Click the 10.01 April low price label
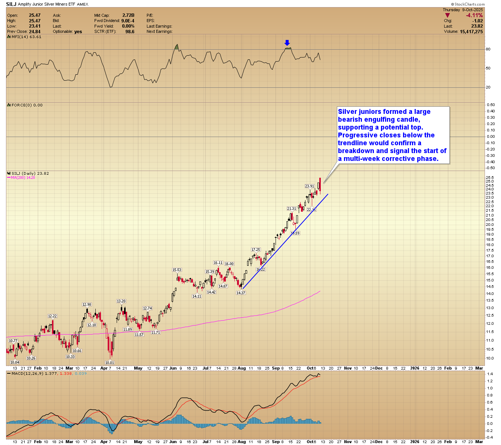 110,362
